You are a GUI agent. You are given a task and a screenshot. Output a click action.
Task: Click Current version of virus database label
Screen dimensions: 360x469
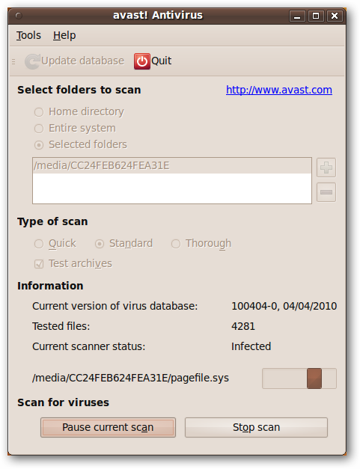tap(115, 306)
